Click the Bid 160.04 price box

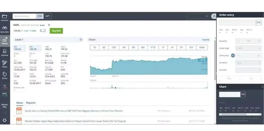pos(19,48)
